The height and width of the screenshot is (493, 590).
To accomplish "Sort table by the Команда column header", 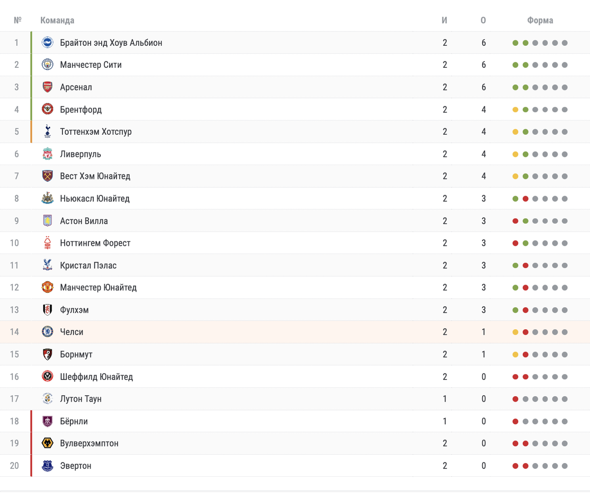I will click(x=57, y=20).
